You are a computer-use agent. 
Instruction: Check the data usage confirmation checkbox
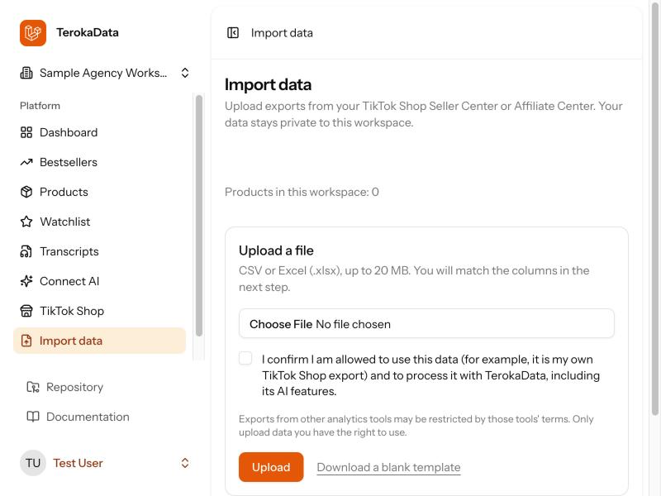click(x=245, y=358)
